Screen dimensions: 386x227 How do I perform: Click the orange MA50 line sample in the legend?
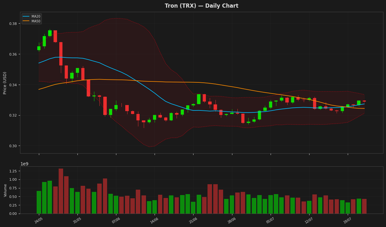[x=26, y=21]
